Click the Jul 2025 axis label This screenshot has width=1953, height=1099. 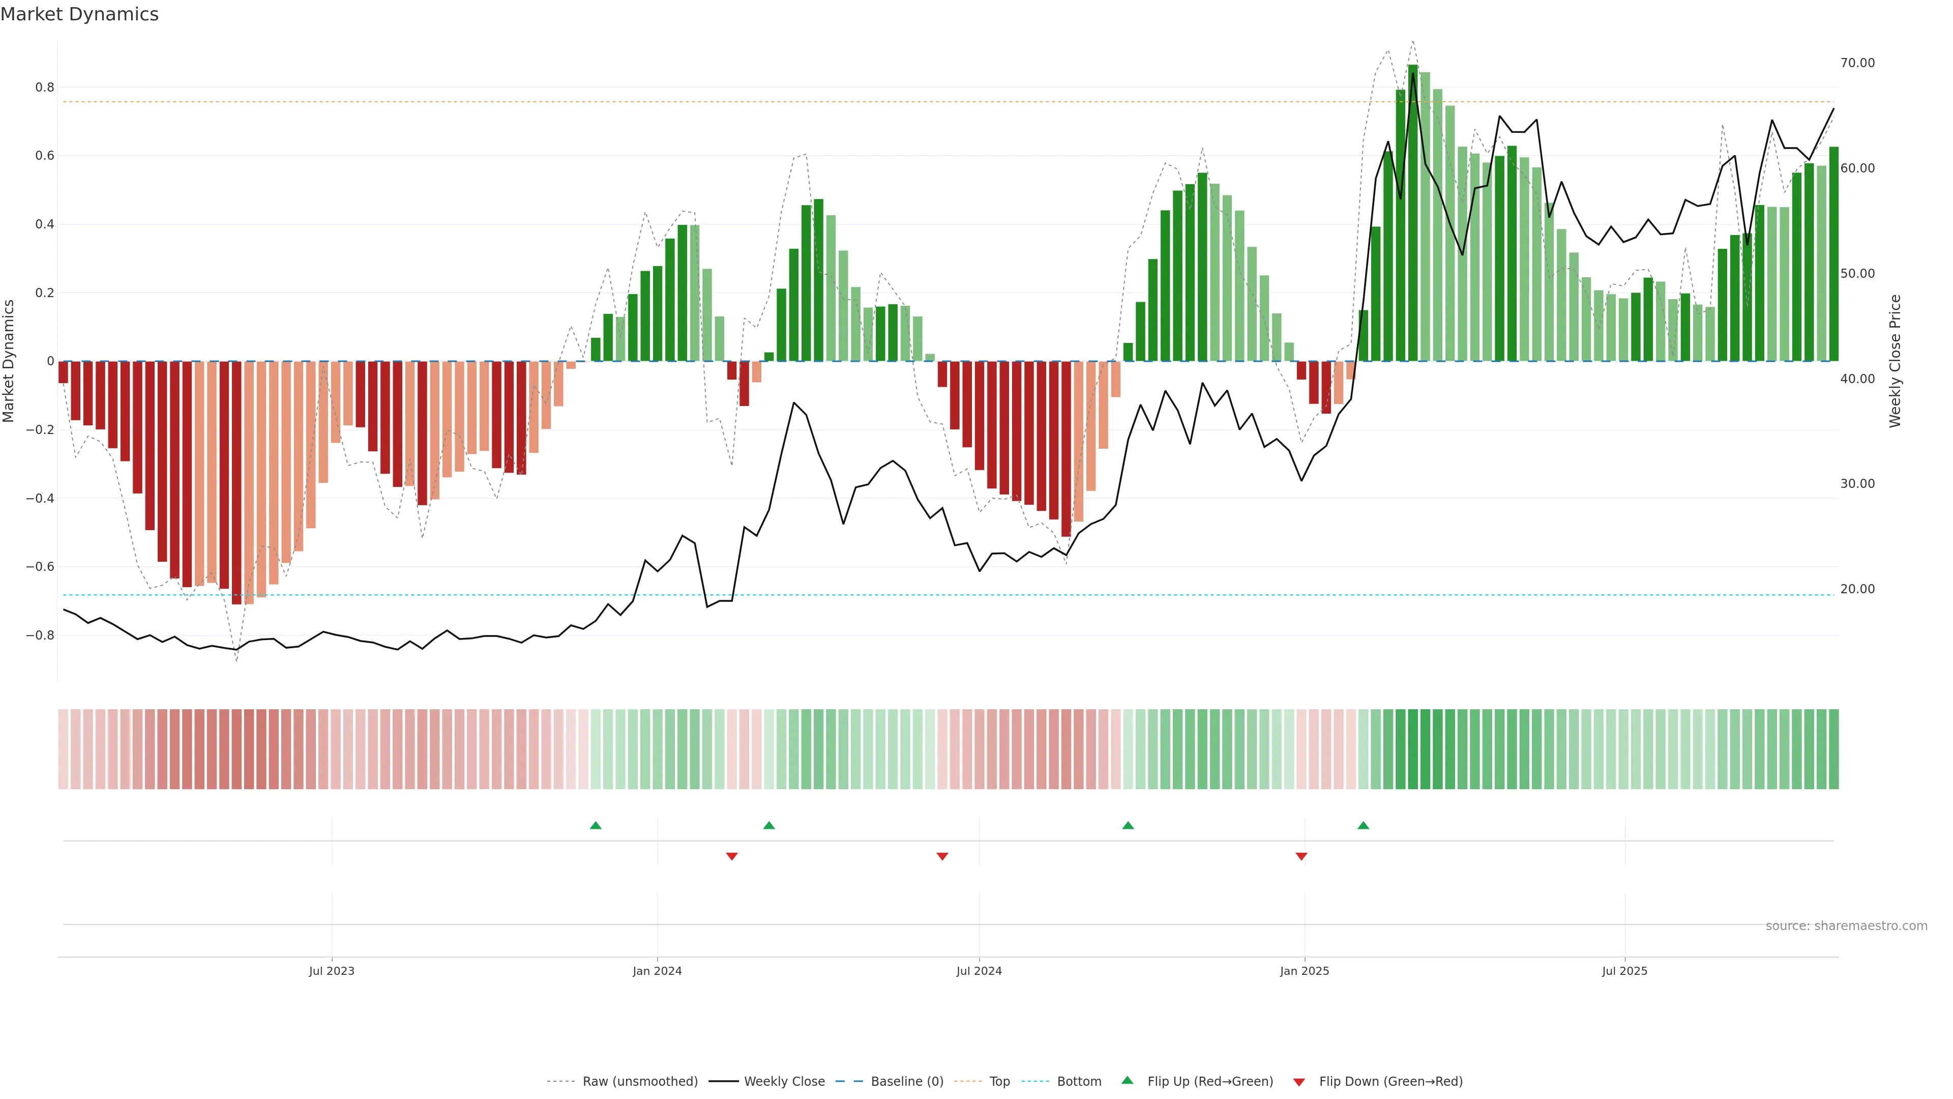1625,971
